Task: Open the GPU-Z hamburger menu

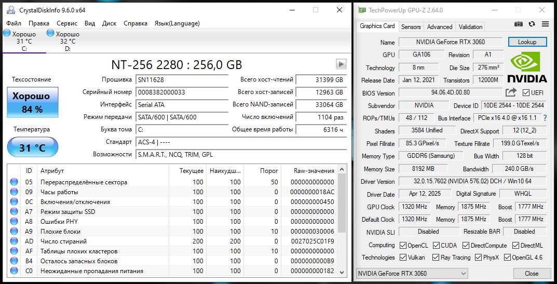Action: point(545,24)
